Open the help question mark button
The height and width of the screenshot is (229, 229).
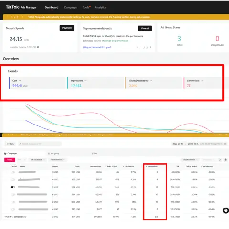point(226,210)
